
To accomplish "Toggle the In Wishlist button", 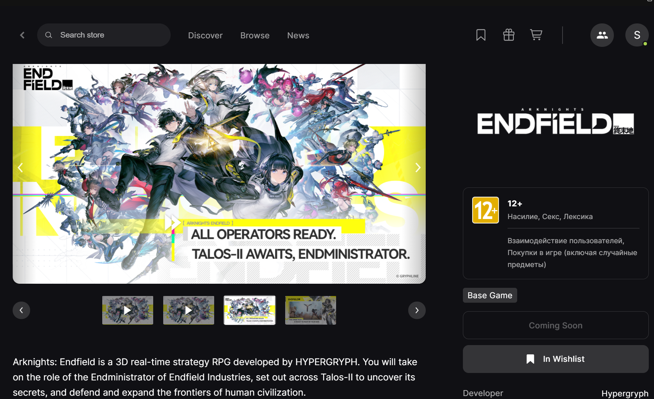I will coord(555,359).
